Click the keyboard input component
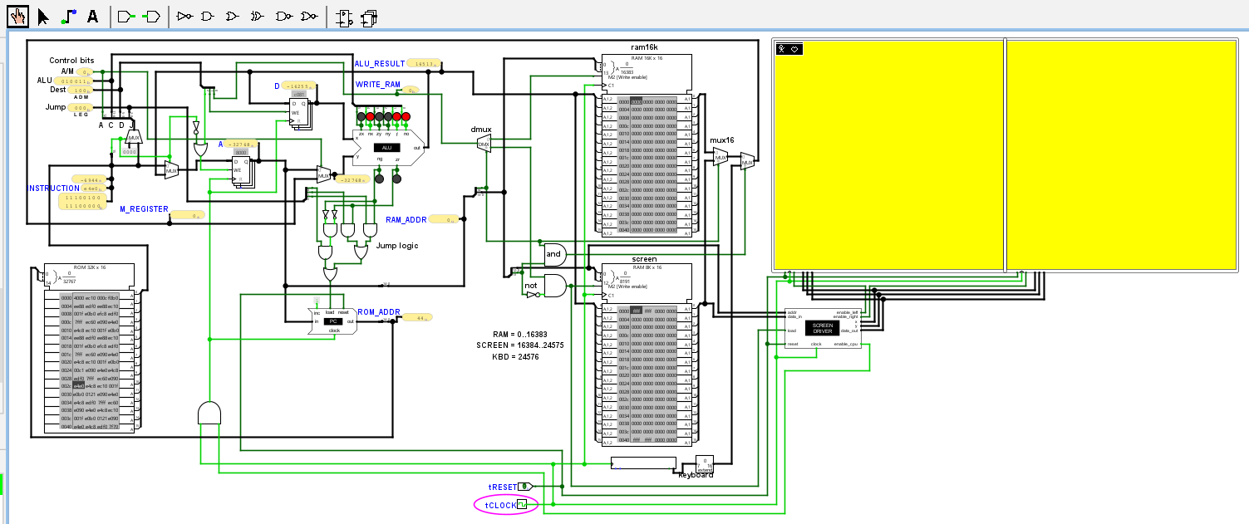Image resolution: width=1249 pixels, height=524 pixels. pos(642,463)
